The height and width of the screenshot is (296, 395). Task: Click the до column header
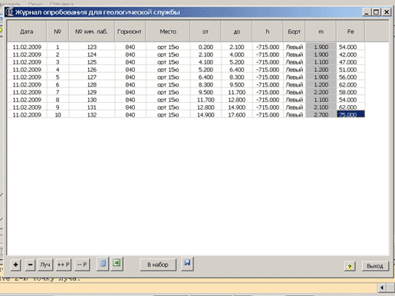(237, 31)
